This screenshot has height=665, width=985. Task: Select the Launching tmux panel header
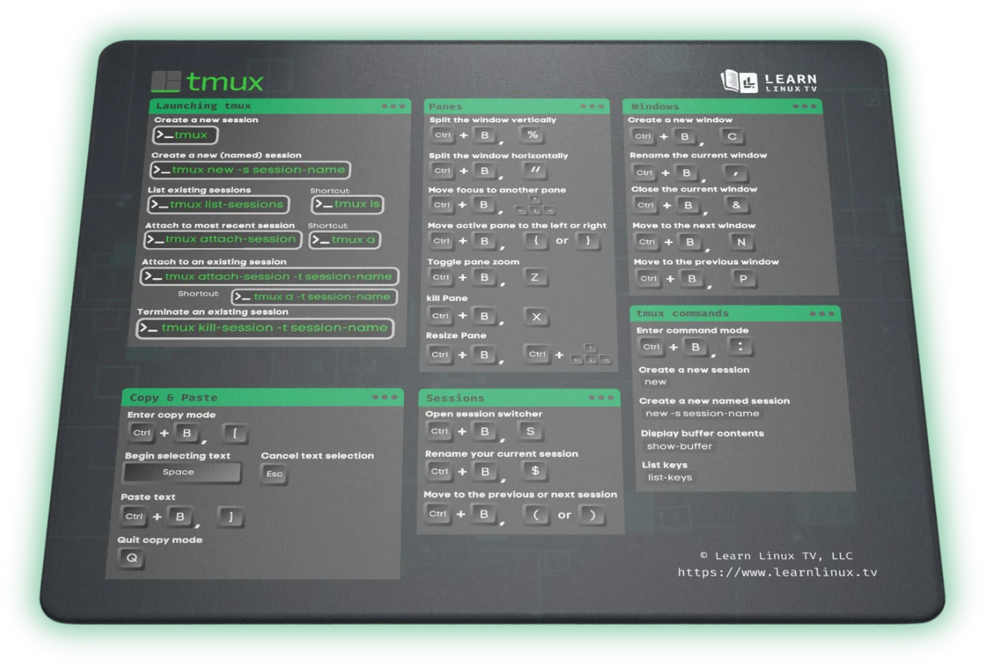coord(280,106)
